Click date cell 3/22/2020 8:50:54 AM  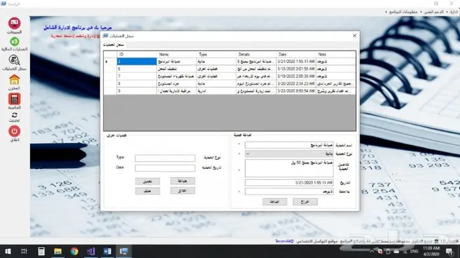click(296, 91)
